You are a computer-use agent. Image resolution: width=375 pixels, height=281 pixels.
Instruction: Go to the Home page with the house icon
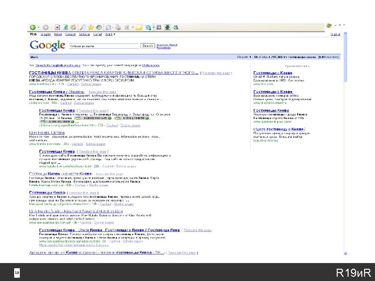[x=73, y=27]
